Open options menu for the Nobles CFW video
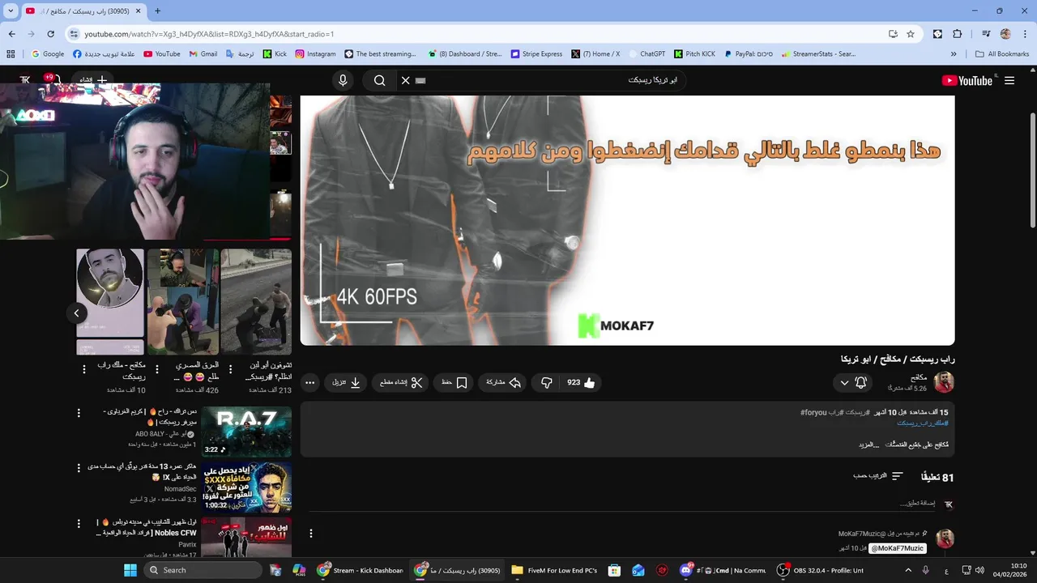The height and width of the screenshot is (583, 1037). pos(79,523)
